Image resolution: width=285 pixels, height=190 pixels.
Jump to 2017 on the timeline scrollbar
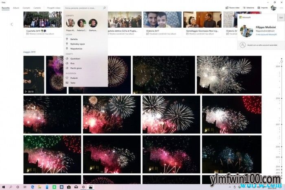(278, 124)
